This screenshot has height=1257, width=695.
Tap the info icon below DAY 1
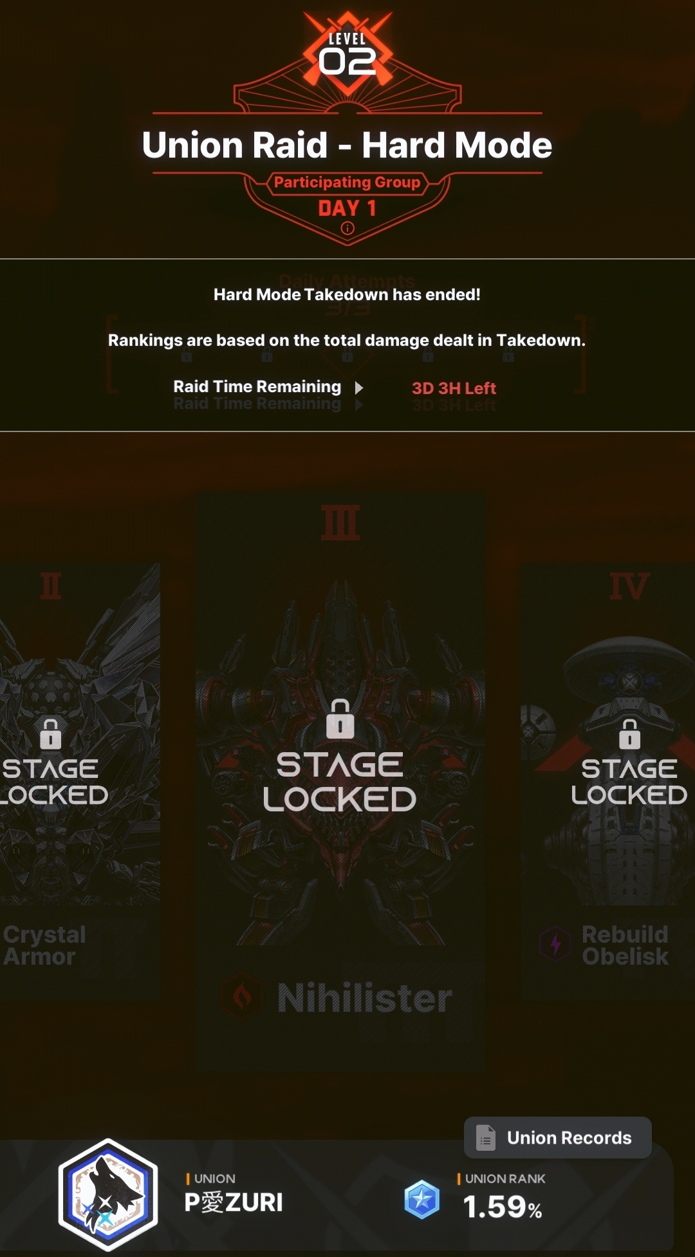(x=347, y=228)
